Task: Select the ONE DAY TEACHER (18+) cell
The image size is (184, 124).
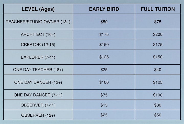Action: point(38,70)
